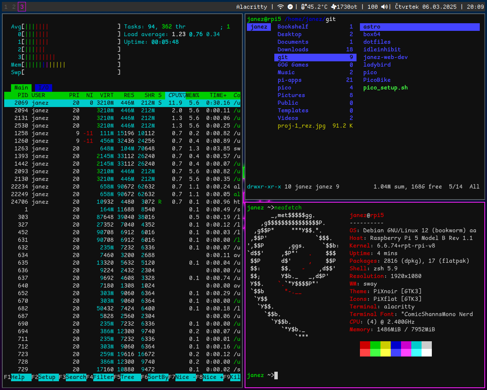The width and height of the screenshot is (487, 390).
Task: Sort processes by MEM% column header
Action: (193, 95)
